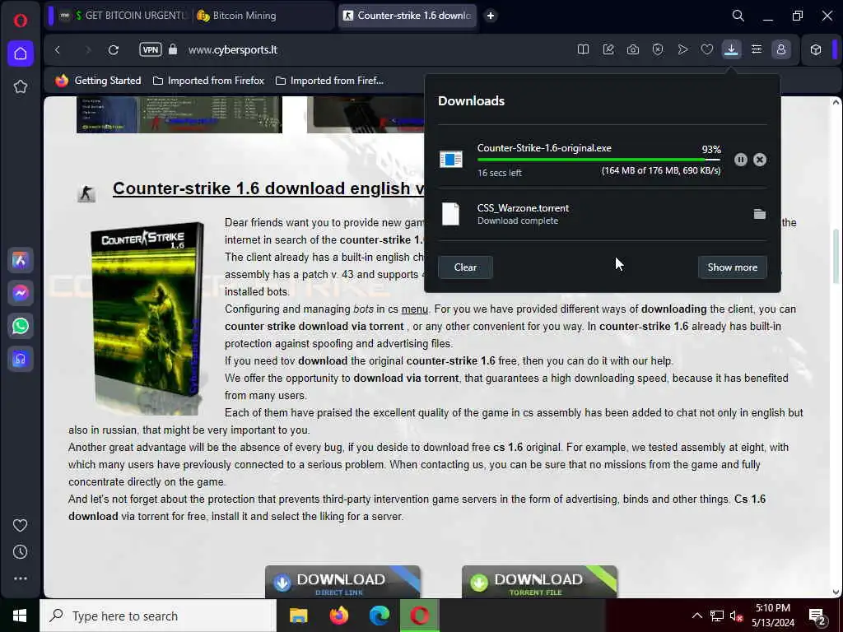Open the notifications action center

(x=817, y=616)
